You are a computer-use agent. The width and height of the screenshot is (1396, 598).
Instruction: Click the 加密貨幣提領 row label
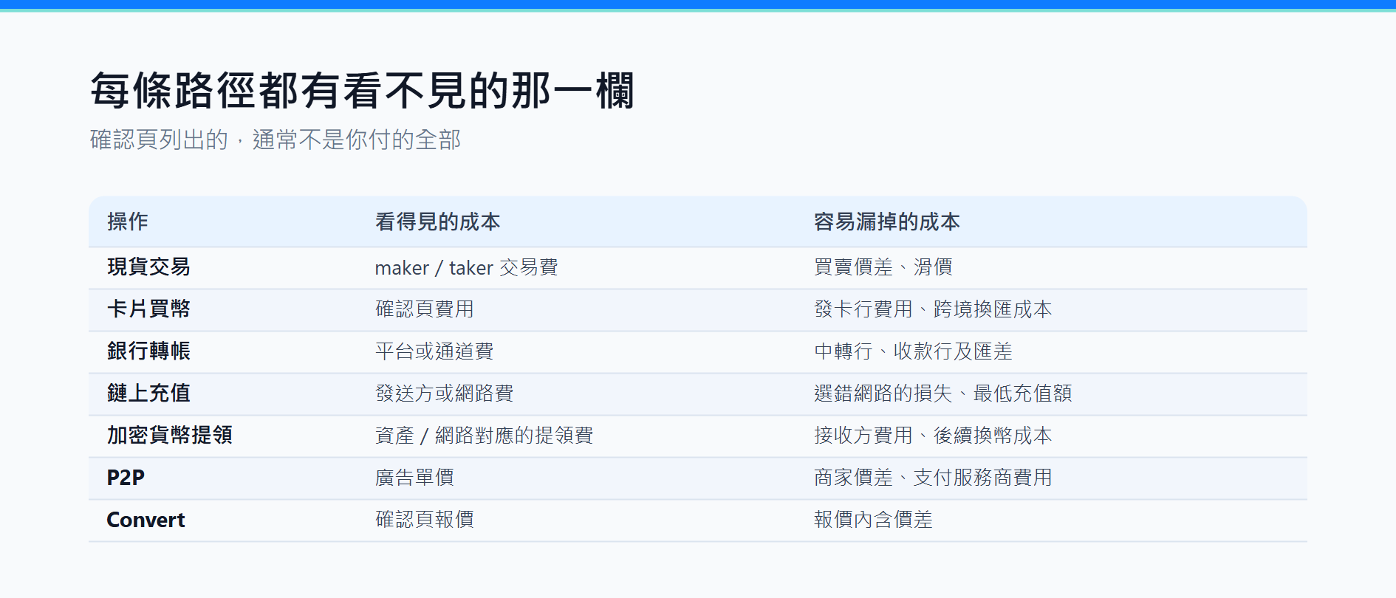(170, 435)
